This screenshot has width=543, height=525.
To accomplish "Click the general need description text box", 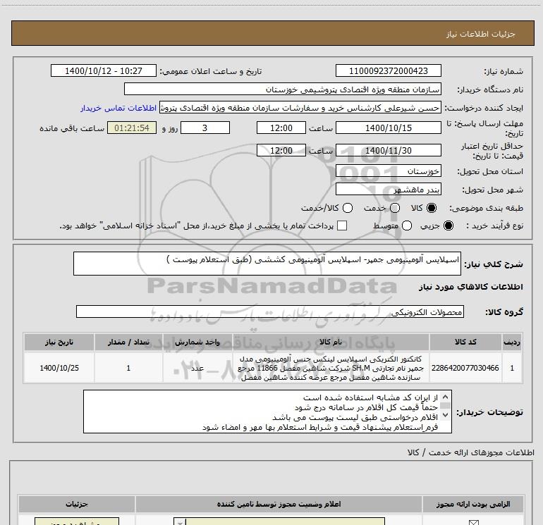I will click(267, 264).
